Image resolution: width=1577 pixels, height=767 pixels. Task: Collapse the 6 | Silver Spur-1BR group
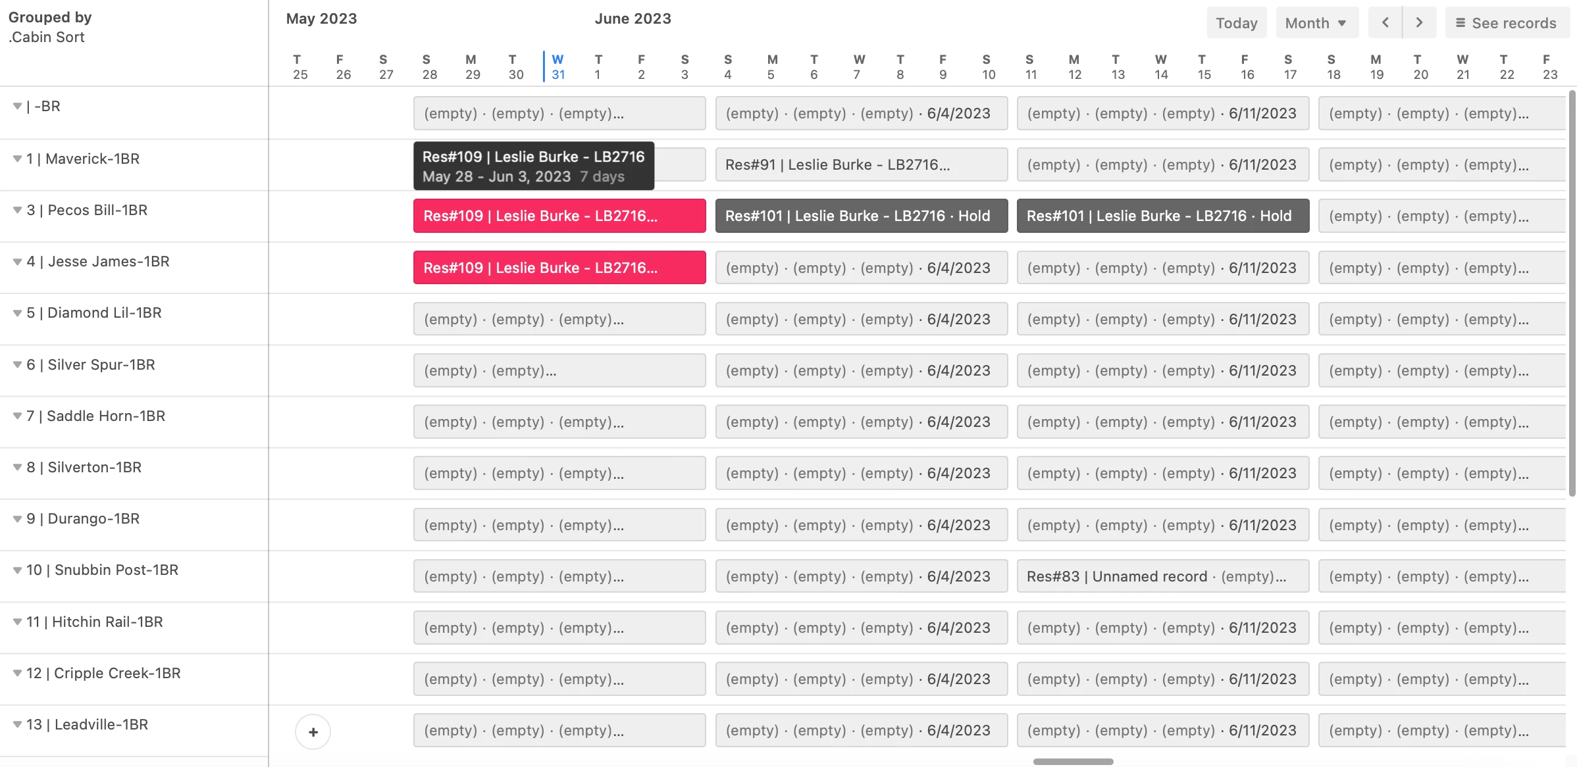pos(17,364)
